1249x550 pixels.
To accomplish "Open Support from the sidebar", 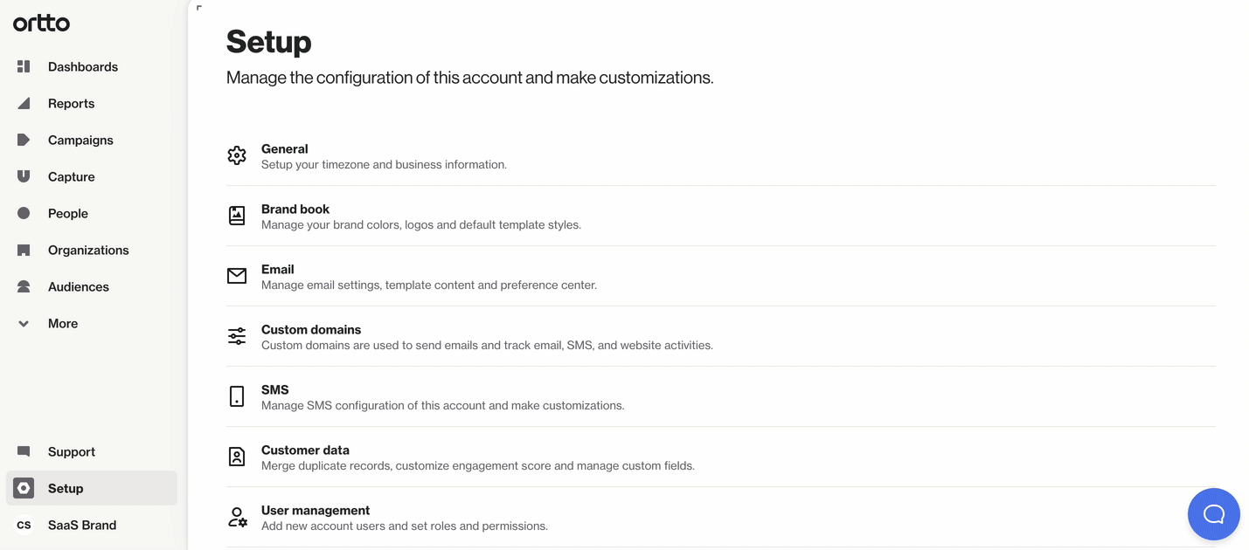I will [71, 451].
